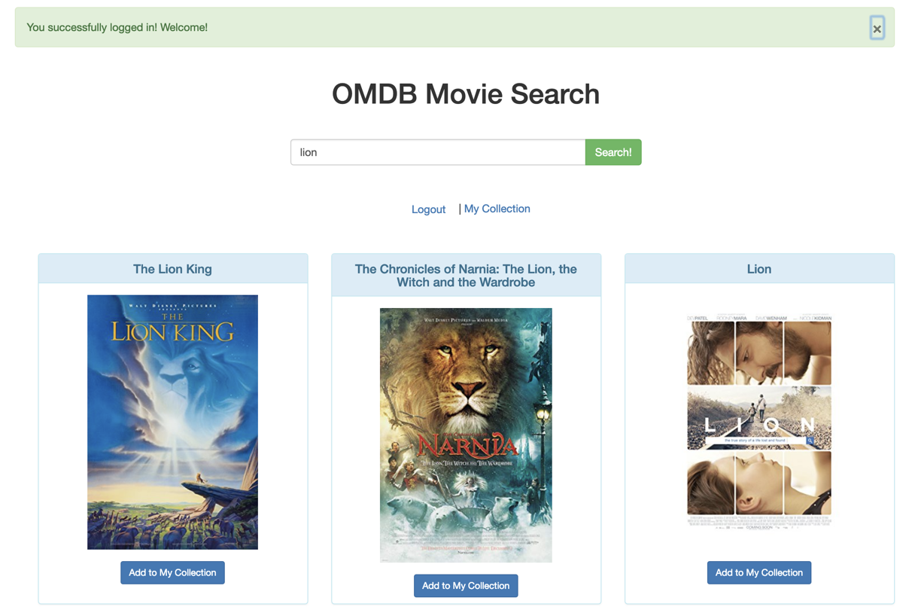Screen dimensions: 912x613
Task: Open the My Collection link
Action: coord(497,209)
